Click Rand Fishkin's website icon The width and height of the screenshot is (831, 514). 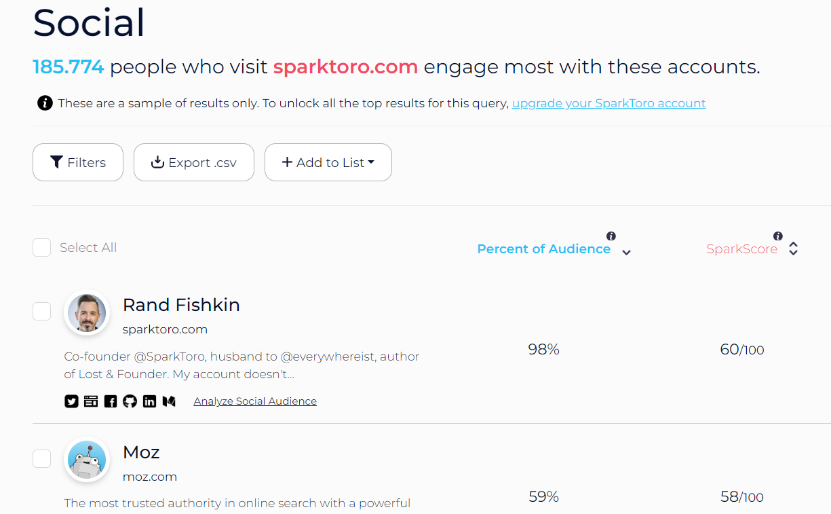click(91, 401)
